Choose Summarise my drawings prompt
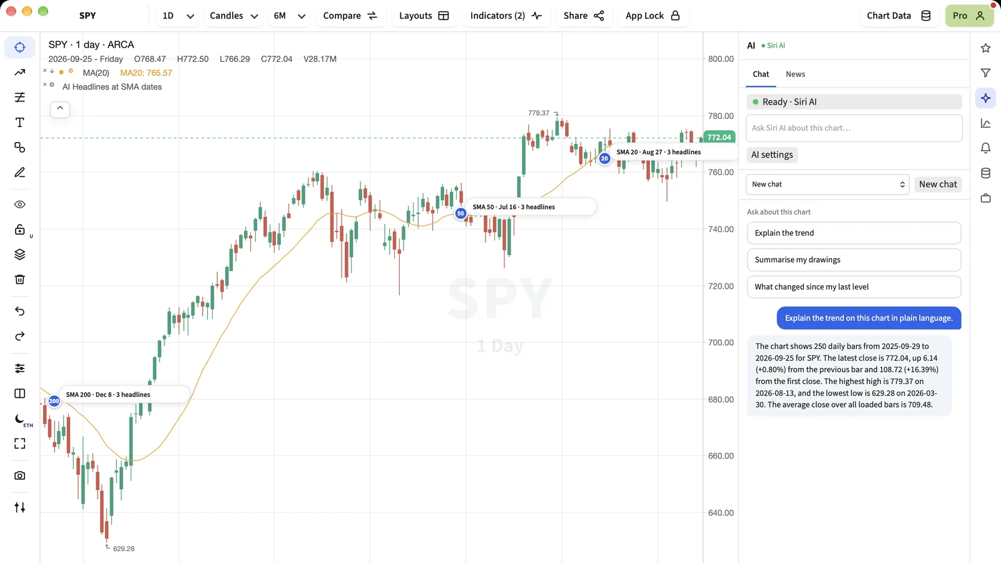This screenshot has height=563, width=1001. pyautogui.click(x=854, y=260)
